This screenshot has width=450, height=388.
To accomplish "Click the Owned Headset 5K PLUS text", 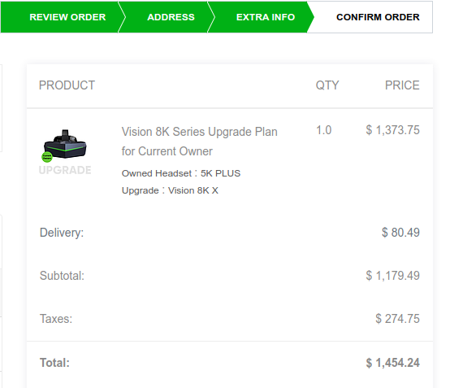I will pyautogui.click(x=181, y=173).
